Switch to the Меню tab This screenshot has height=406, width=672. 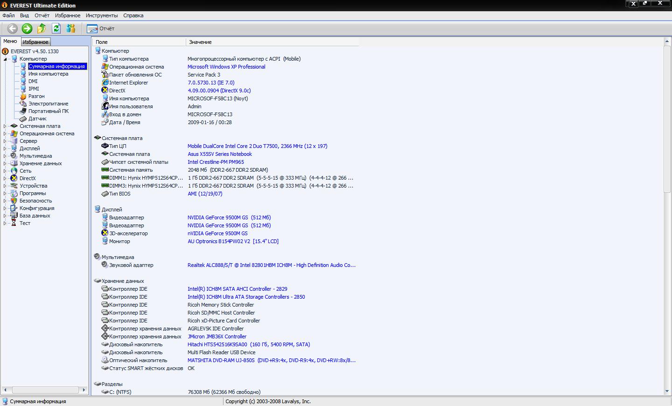(x=10, y=42)
